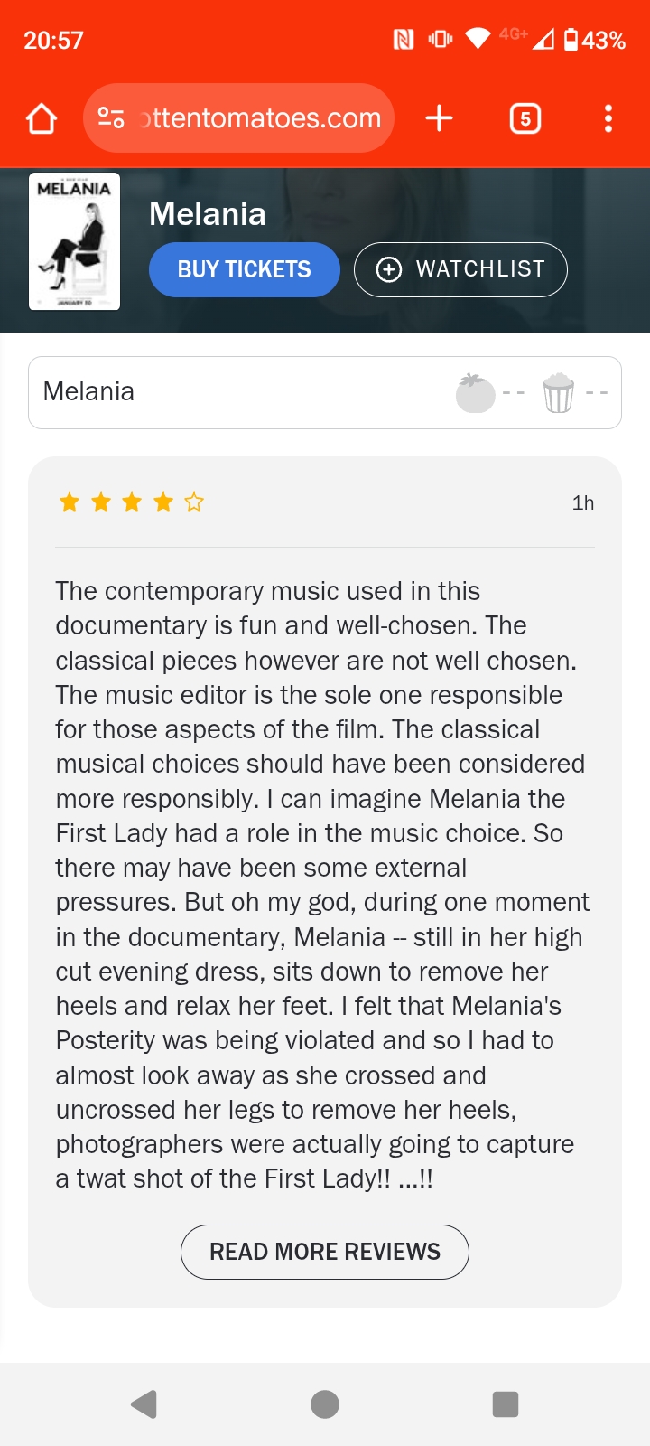Tap the Melania score card row
This screenshot has height=1446, width=650.
coord(244,392)
